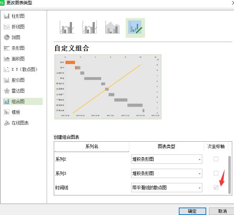Click the pie chart icon in sidebar
234x215 pixels.
coord(7,37)
